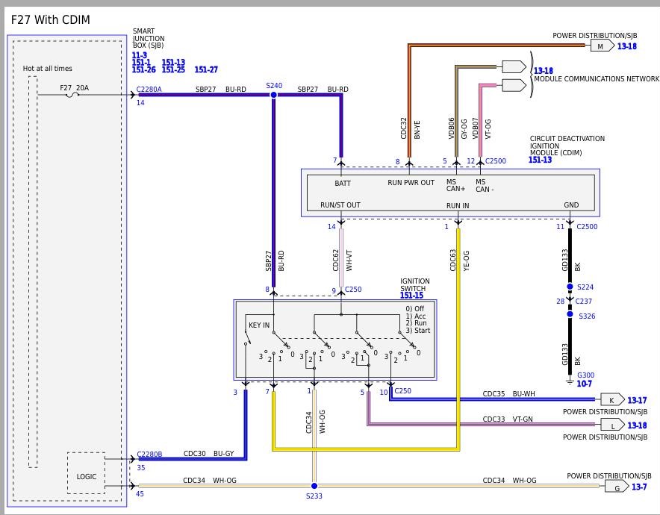Select the S224 splice dot

(x=570, y=287)
